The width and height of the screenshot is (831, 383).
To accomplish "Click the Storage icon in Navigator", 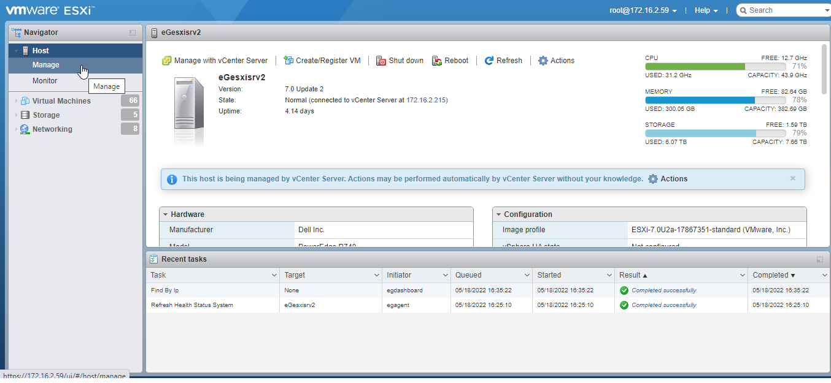I will coord(25,115).
